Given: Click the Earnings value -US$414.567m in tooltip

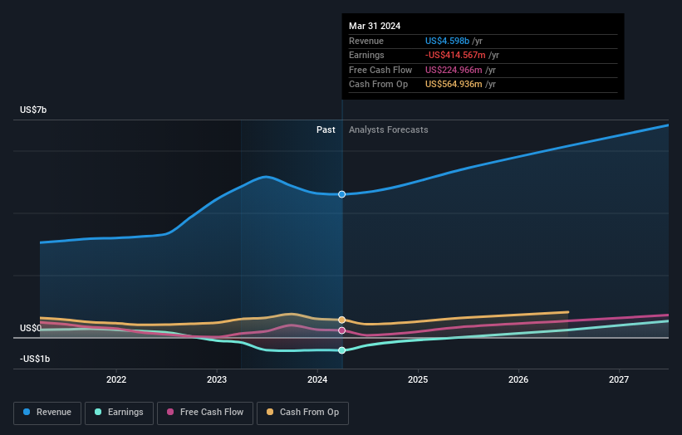Looking at the screenshot, I should click(x=455, y=55).
